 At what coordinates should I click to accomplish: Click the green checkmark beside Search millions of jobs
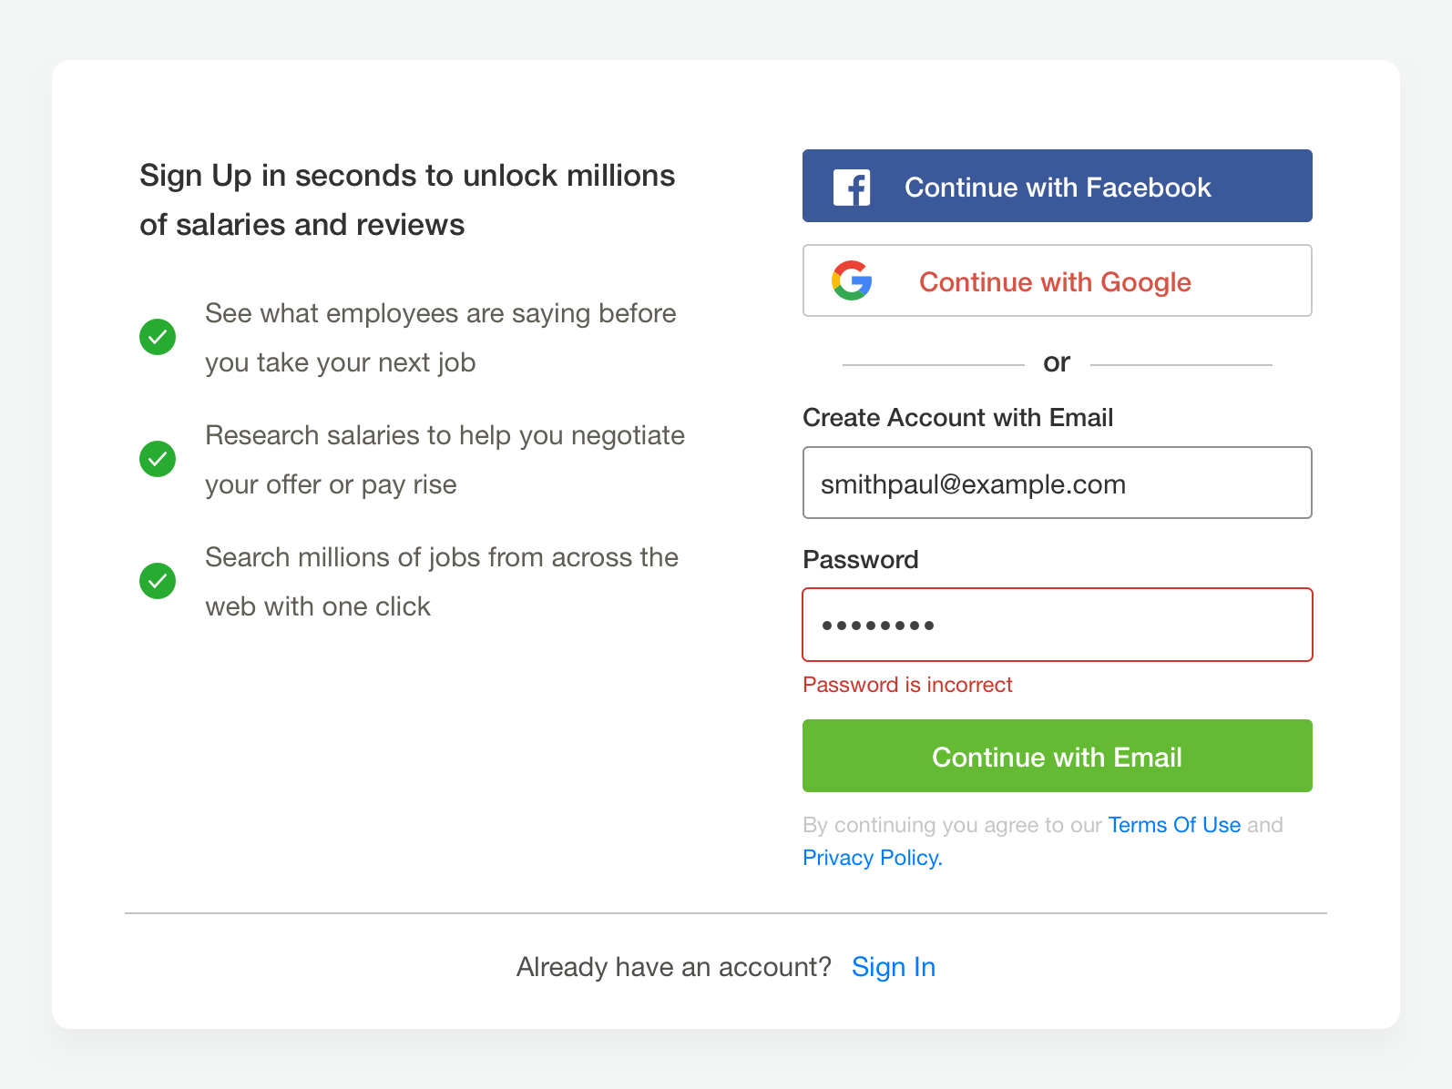pos(158,581)
